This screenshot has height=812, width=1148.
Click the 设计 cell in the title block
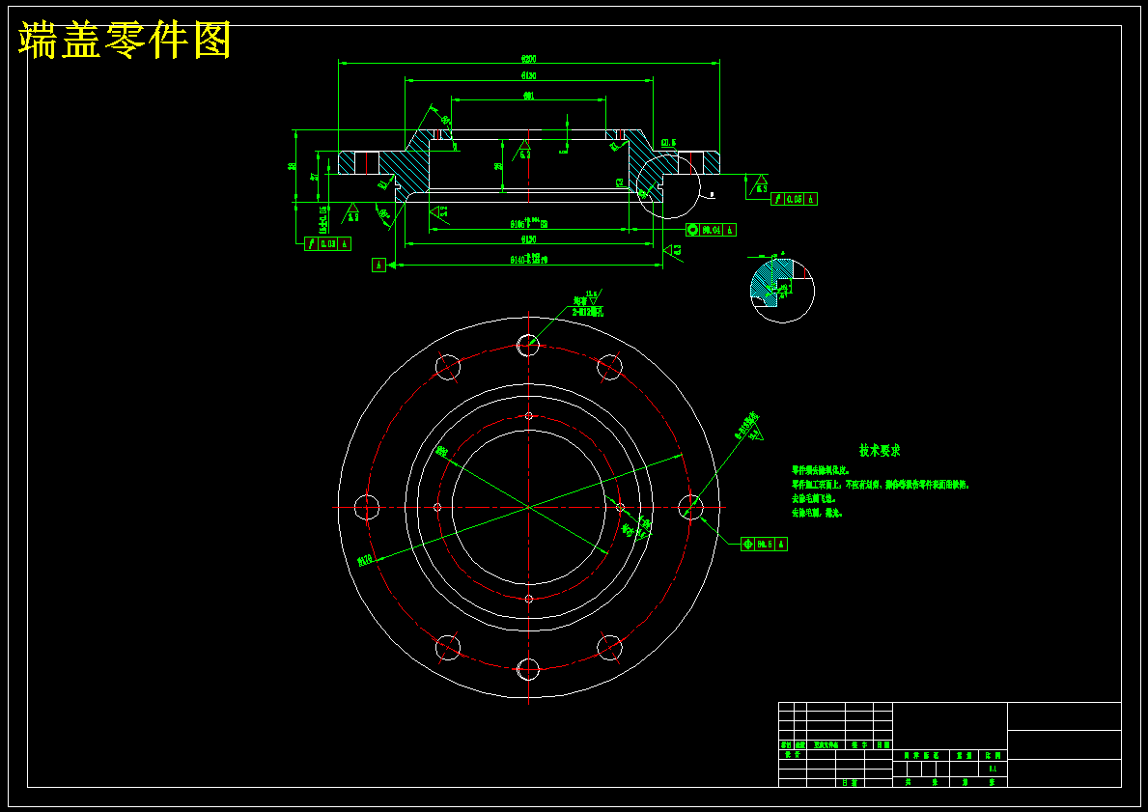[792, 754]
